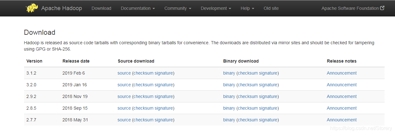Image resolution: width=395 pixels, height=134 pixels.
Task: Click the Download page heading
Action: (40, 32)
